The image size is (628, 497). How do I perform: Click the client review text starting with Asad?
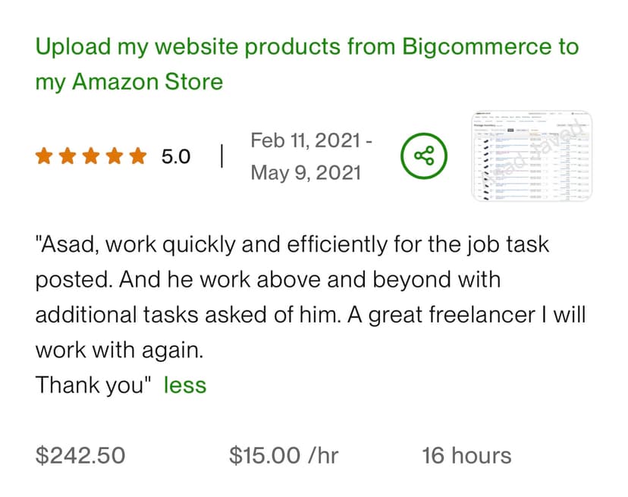point(292,245)
